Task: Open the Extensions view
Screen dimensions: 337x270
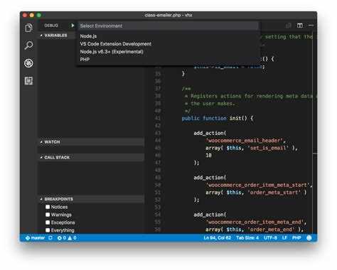Action: (28, 81)
